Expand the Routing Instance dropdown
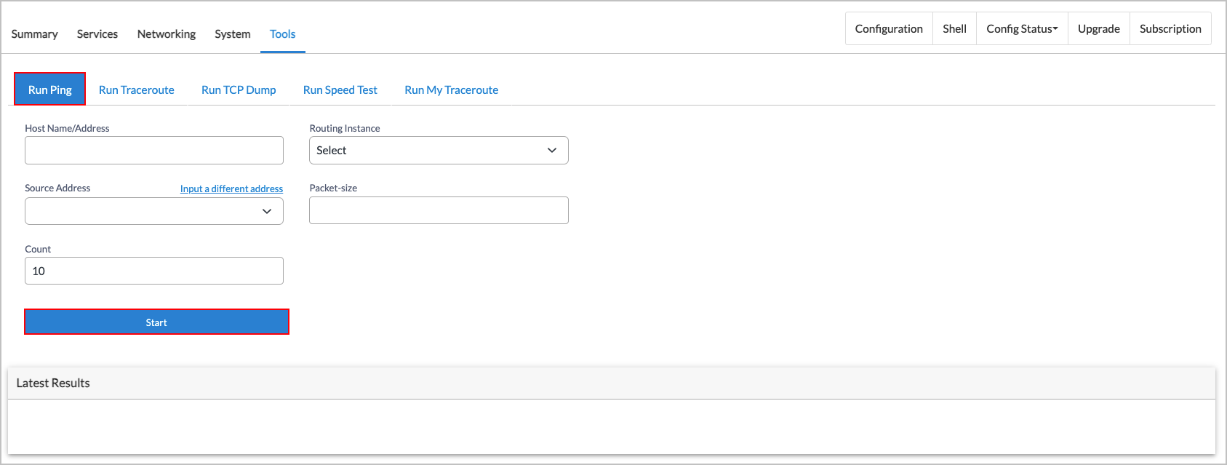The width and height of the screenshot is (1227, 465). point(439,151)
